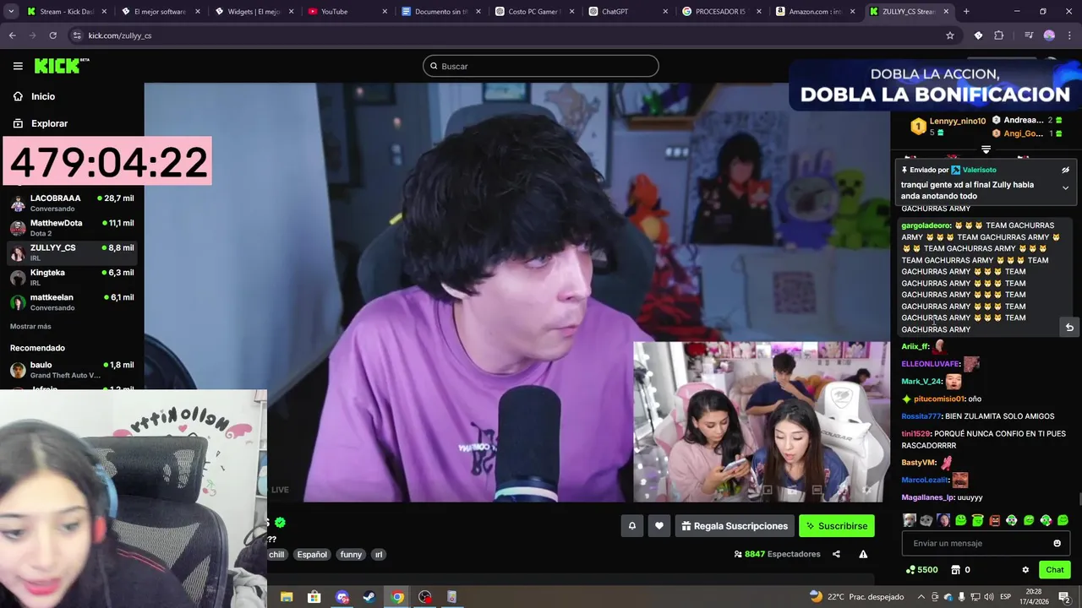This screenshot has height=608, width=1082.
Task: Open chat settings gear icon
Action: pos(1025,570)
